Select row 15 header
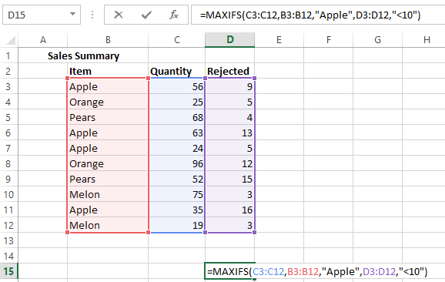The width and height of the screenshot is (445, 282). pyautogui.click(x=8, y=271)
